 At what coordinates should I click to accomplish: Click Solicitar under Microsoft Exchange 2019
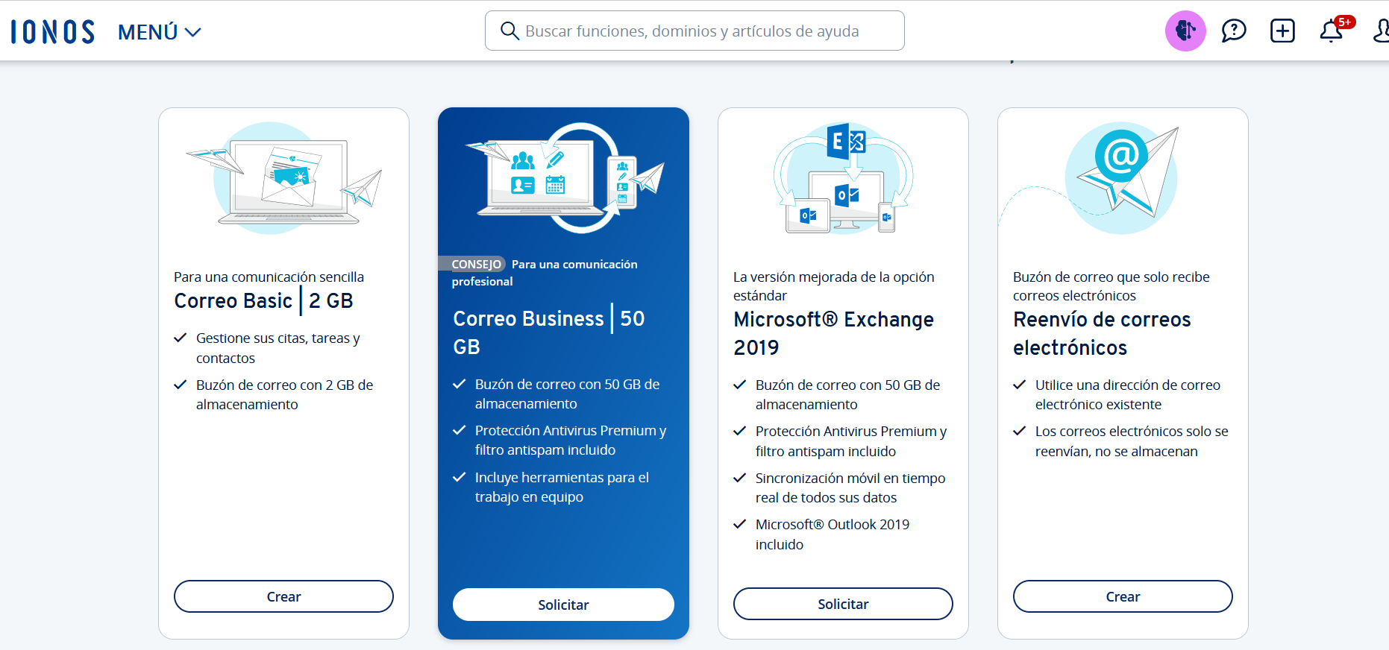click(x=843, y=604)
